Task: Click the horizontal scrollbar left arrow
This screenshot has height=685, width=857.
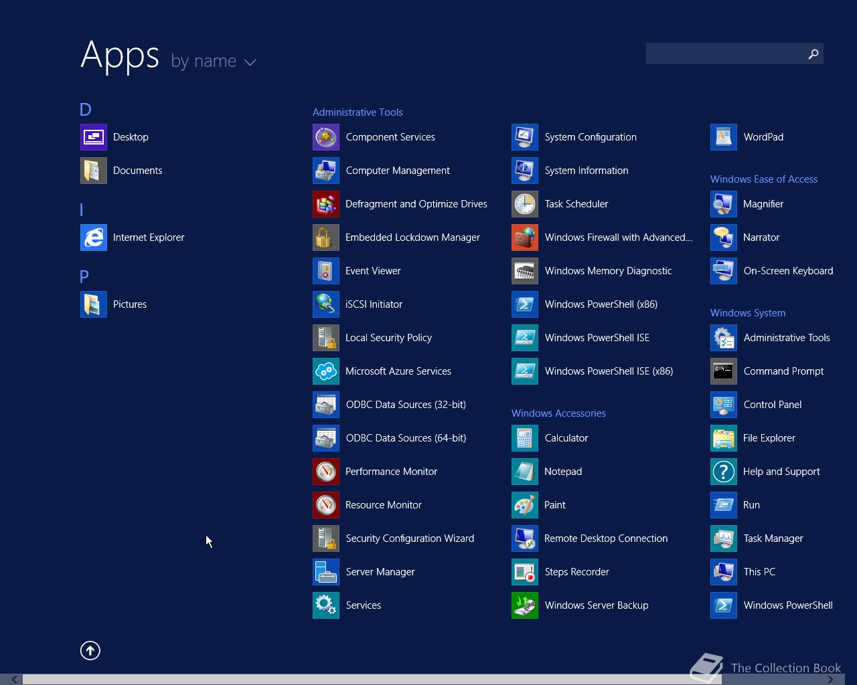Action: tap(13, 680)
